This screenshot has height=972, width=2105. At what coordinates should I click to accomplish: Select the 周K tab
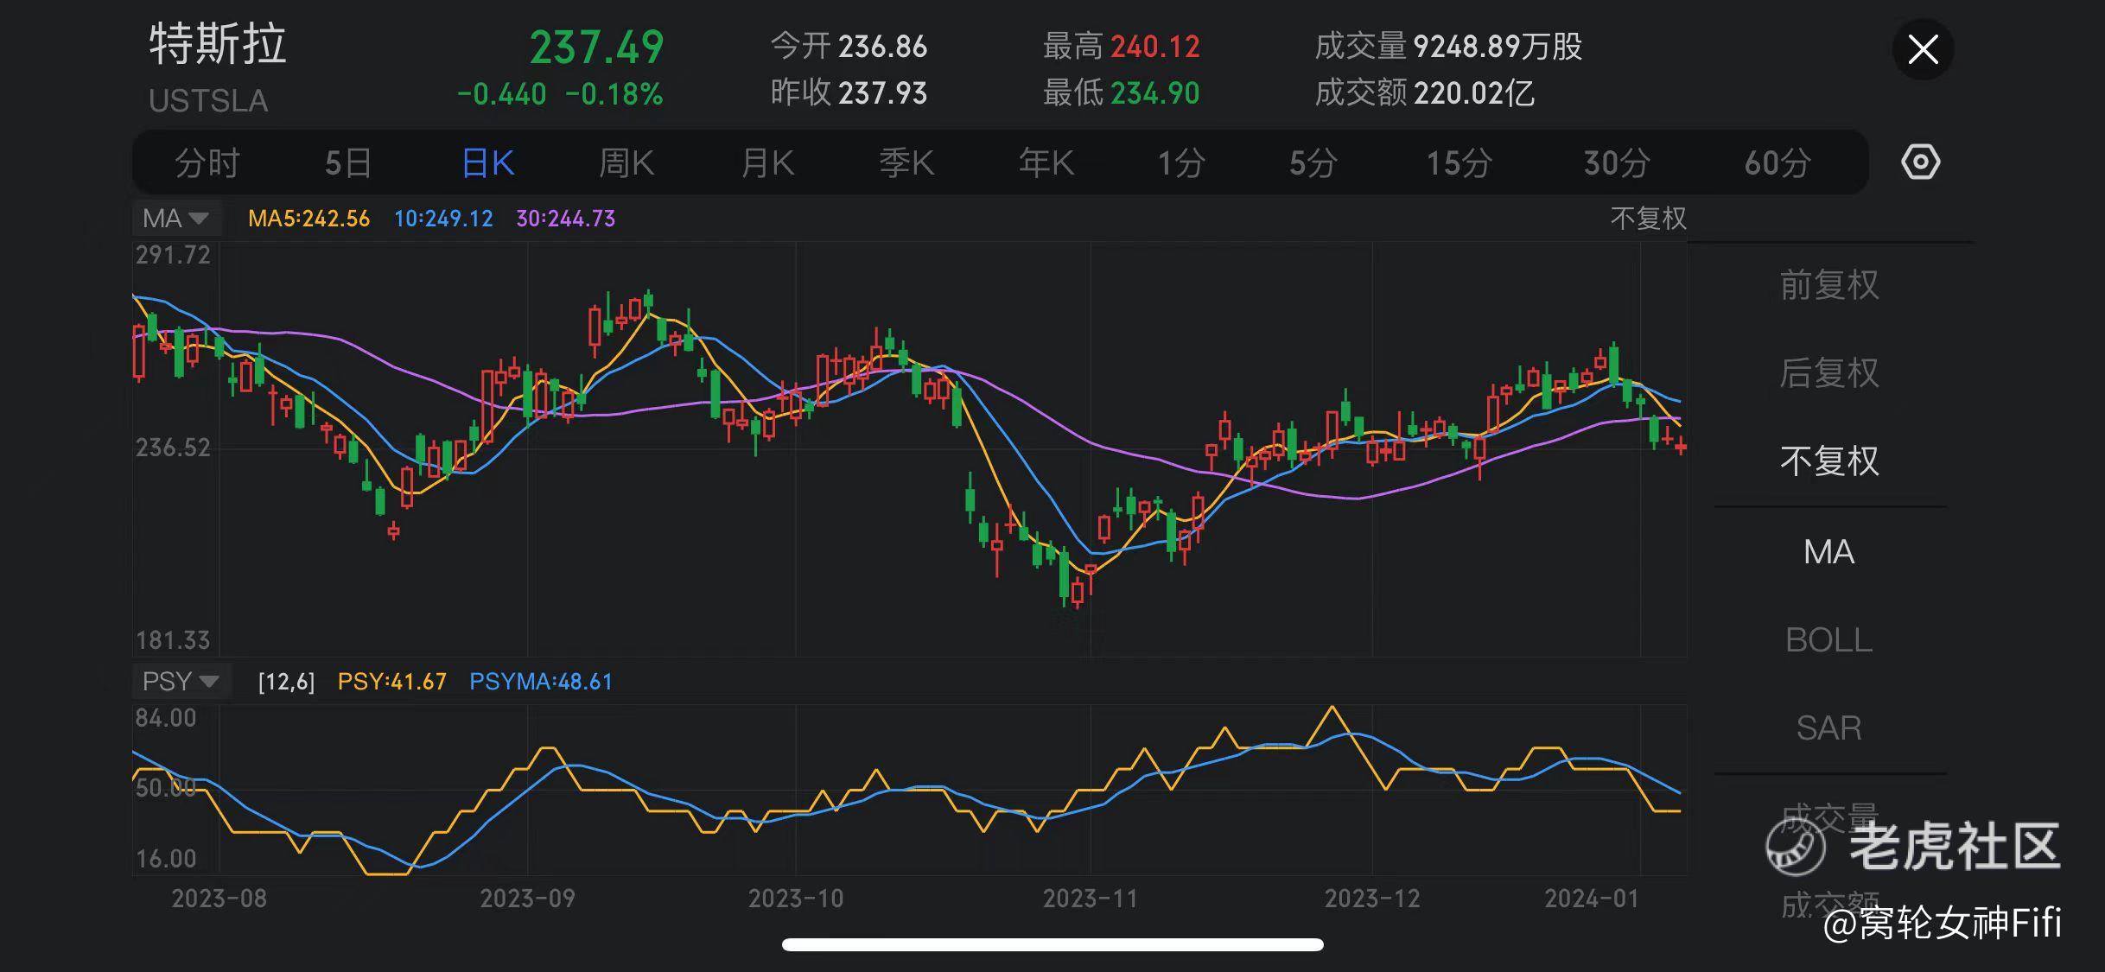click(626, 162)
